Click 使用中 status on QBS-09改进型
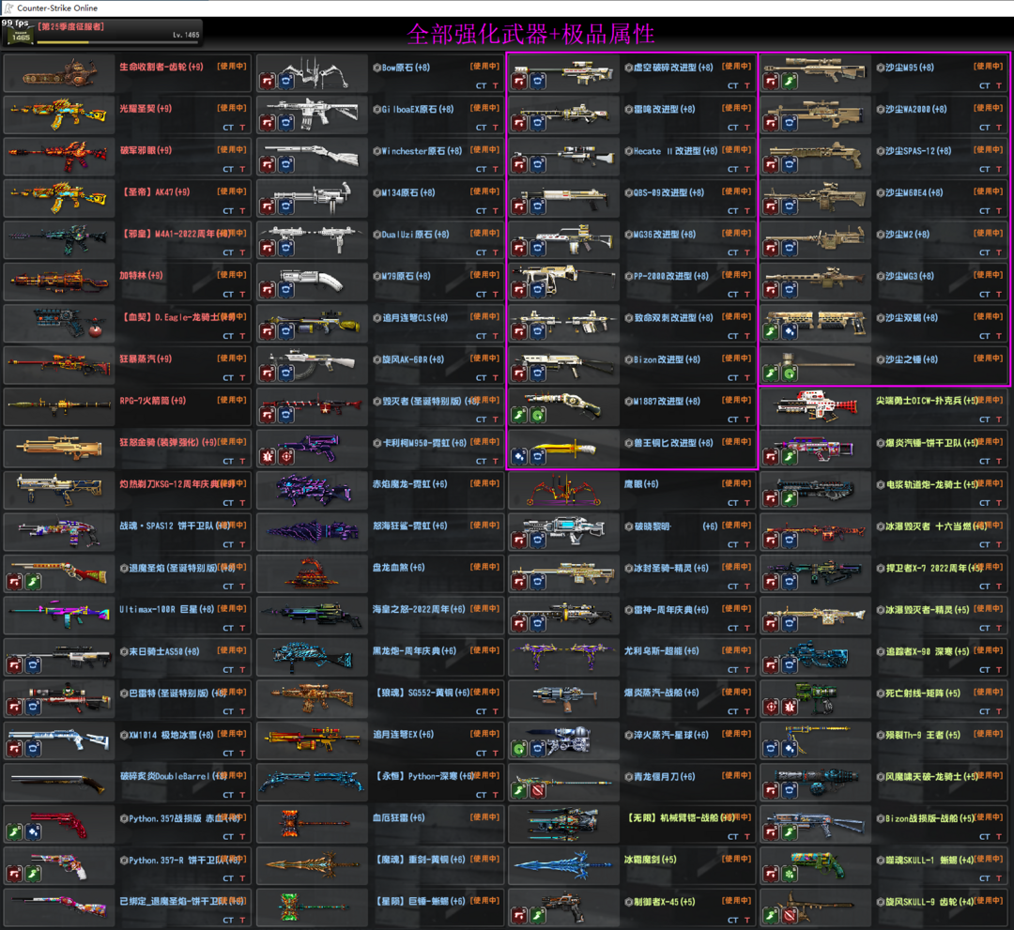1014x930 pixels. click(737, 191)
